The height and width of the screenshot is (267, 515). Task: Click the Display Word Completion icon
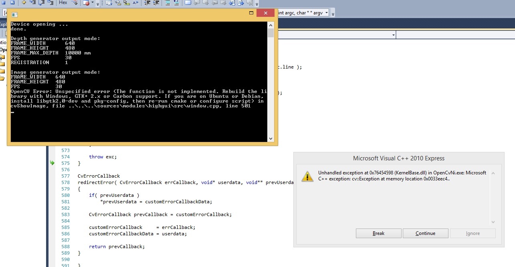pyautogui.click(x=135, y=2)
